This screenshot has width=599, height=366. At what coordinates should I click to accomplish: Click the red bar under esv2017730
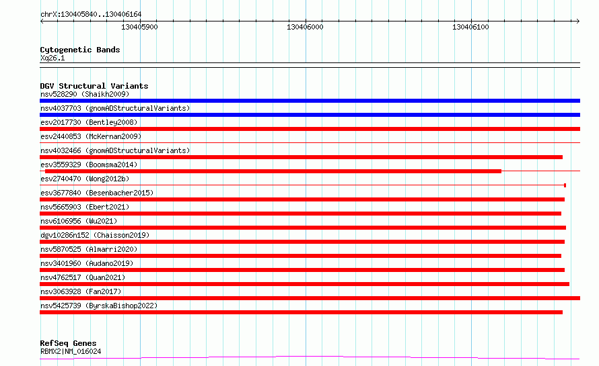[x=310, y=129]
